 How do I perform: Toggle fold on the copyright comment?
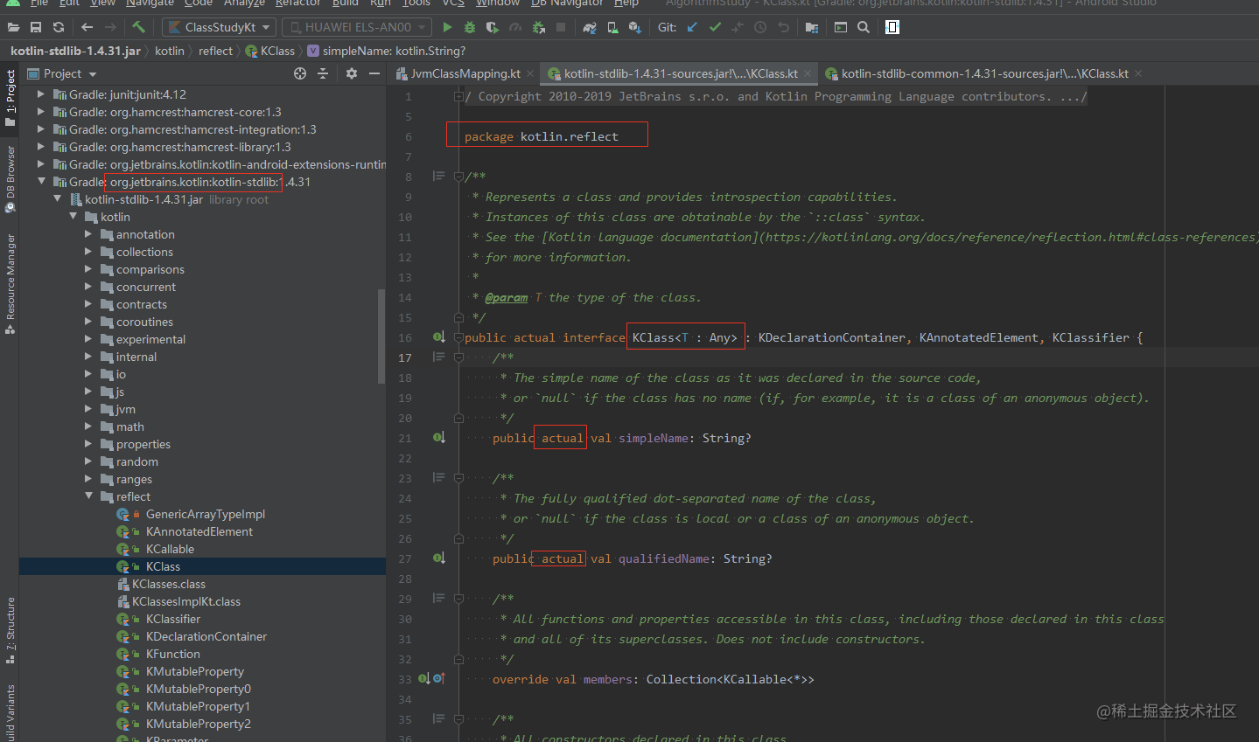458,96
